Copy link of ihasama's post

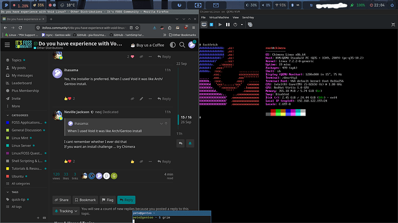coord(132,99)
